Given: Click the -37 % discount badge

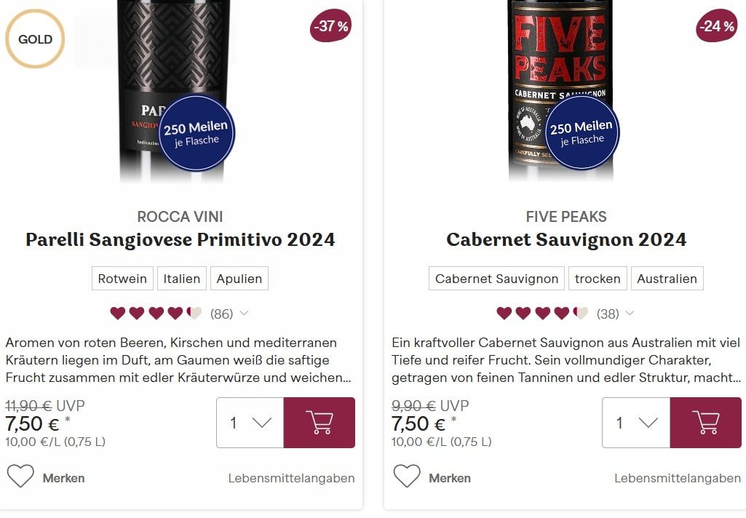Looking at the screenshot, I should 331,26.
